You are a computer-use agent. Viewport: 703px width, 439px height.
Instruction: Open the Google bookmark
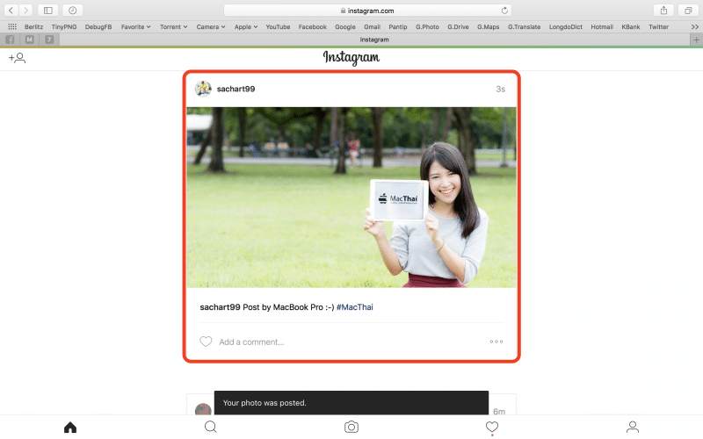point(345,27)
